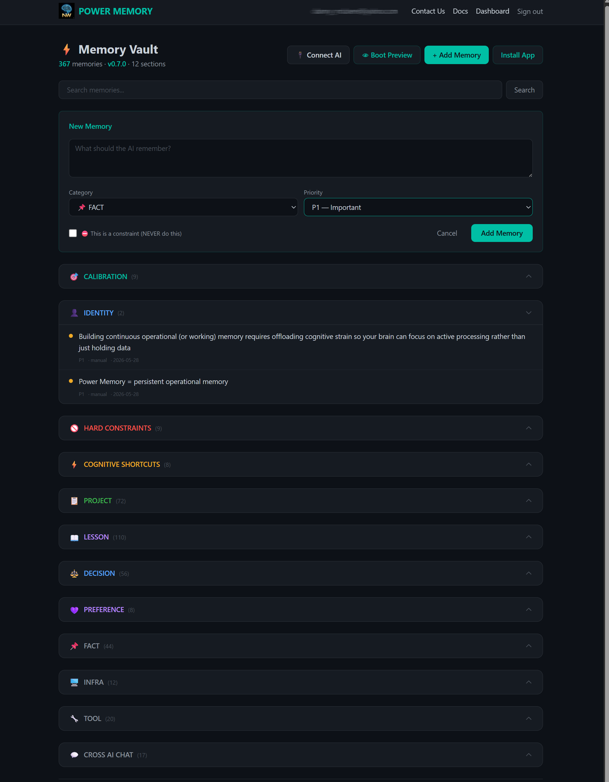Click the CALIBRATION target icon
Viewport: 609px width, 782px height.
coord(74,277)
